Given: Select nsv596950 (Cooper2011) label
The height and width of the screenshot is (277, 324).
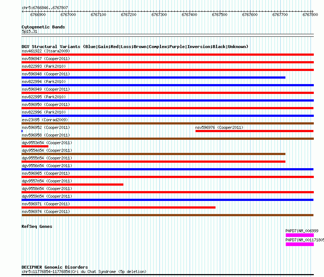Looking at the screenshot, I should click(46, 104).
